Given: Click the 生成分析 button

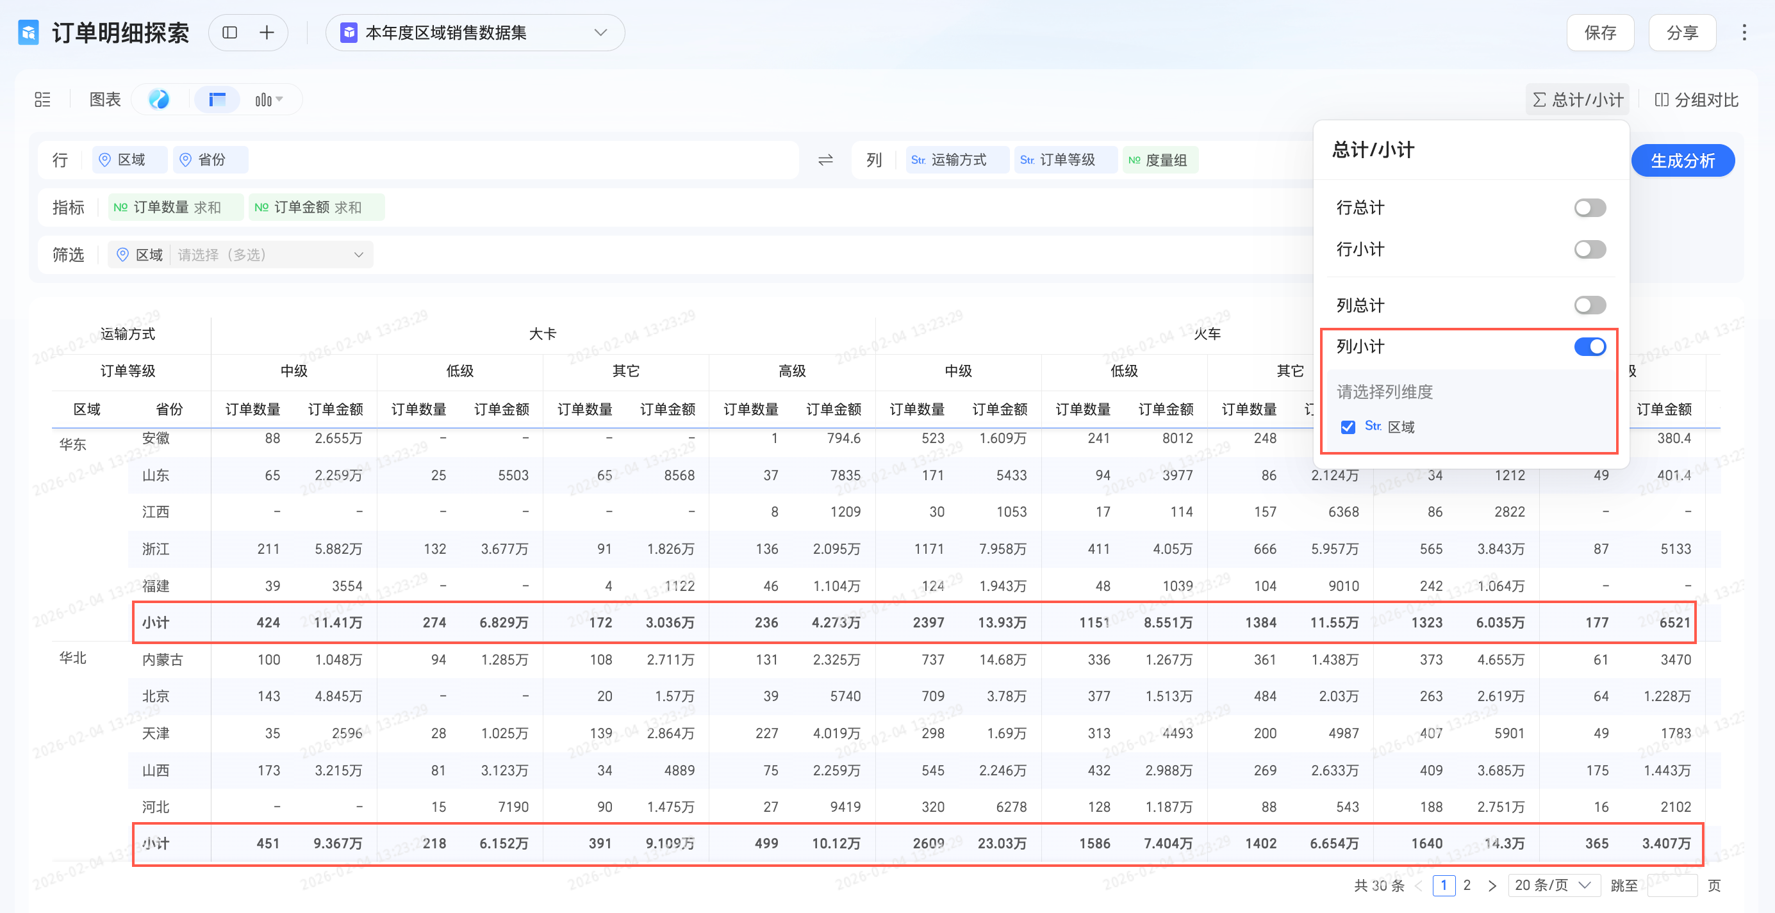Looking at the screenshot, I should coord(1682,161).
